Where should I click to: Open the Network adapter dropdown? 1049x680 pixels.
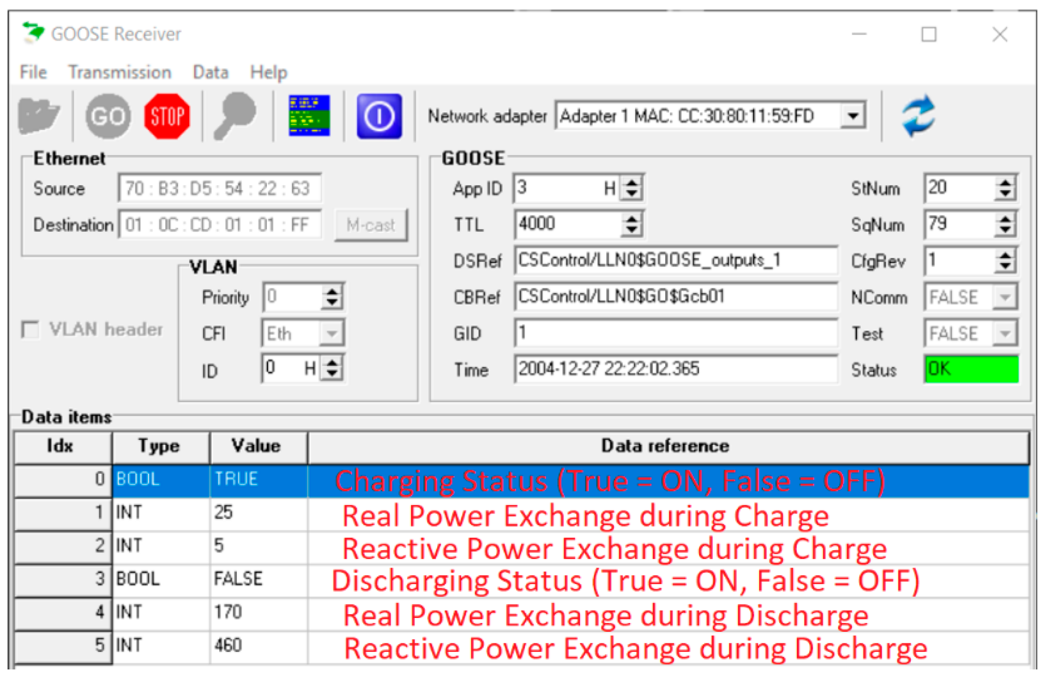click(853, 116)
